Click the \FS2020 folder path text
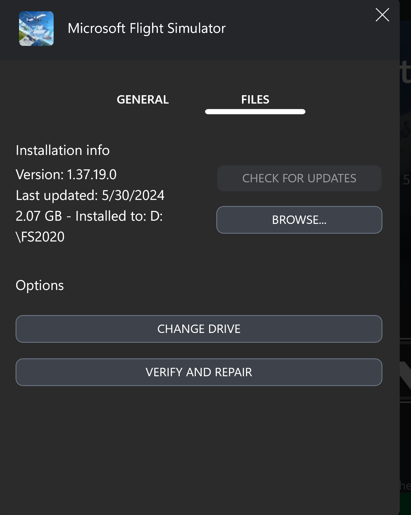This screenshot has width=411, height=515. pyautogui.click(x=40, y=237)
